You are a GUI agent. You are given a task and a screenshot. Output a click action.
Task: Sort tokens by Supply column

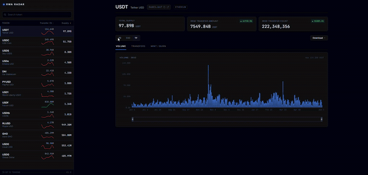66,23
